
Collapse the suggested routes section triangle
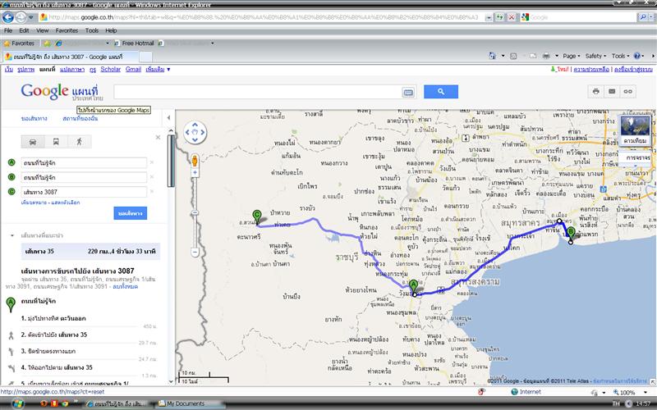coord(11,235)
